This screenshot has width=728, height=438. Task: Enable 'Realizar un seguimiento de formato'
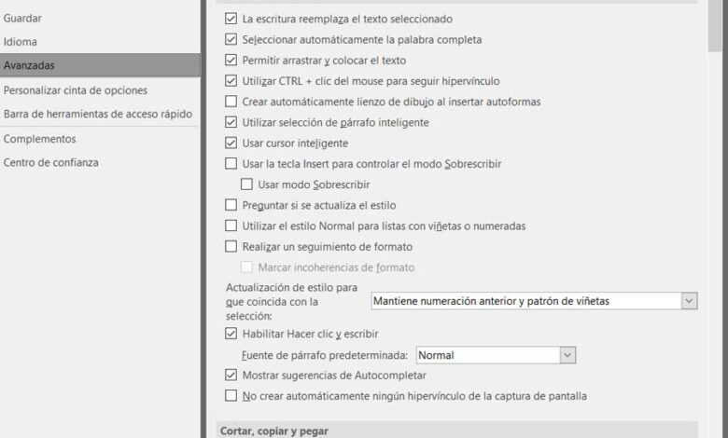(231, 247)
